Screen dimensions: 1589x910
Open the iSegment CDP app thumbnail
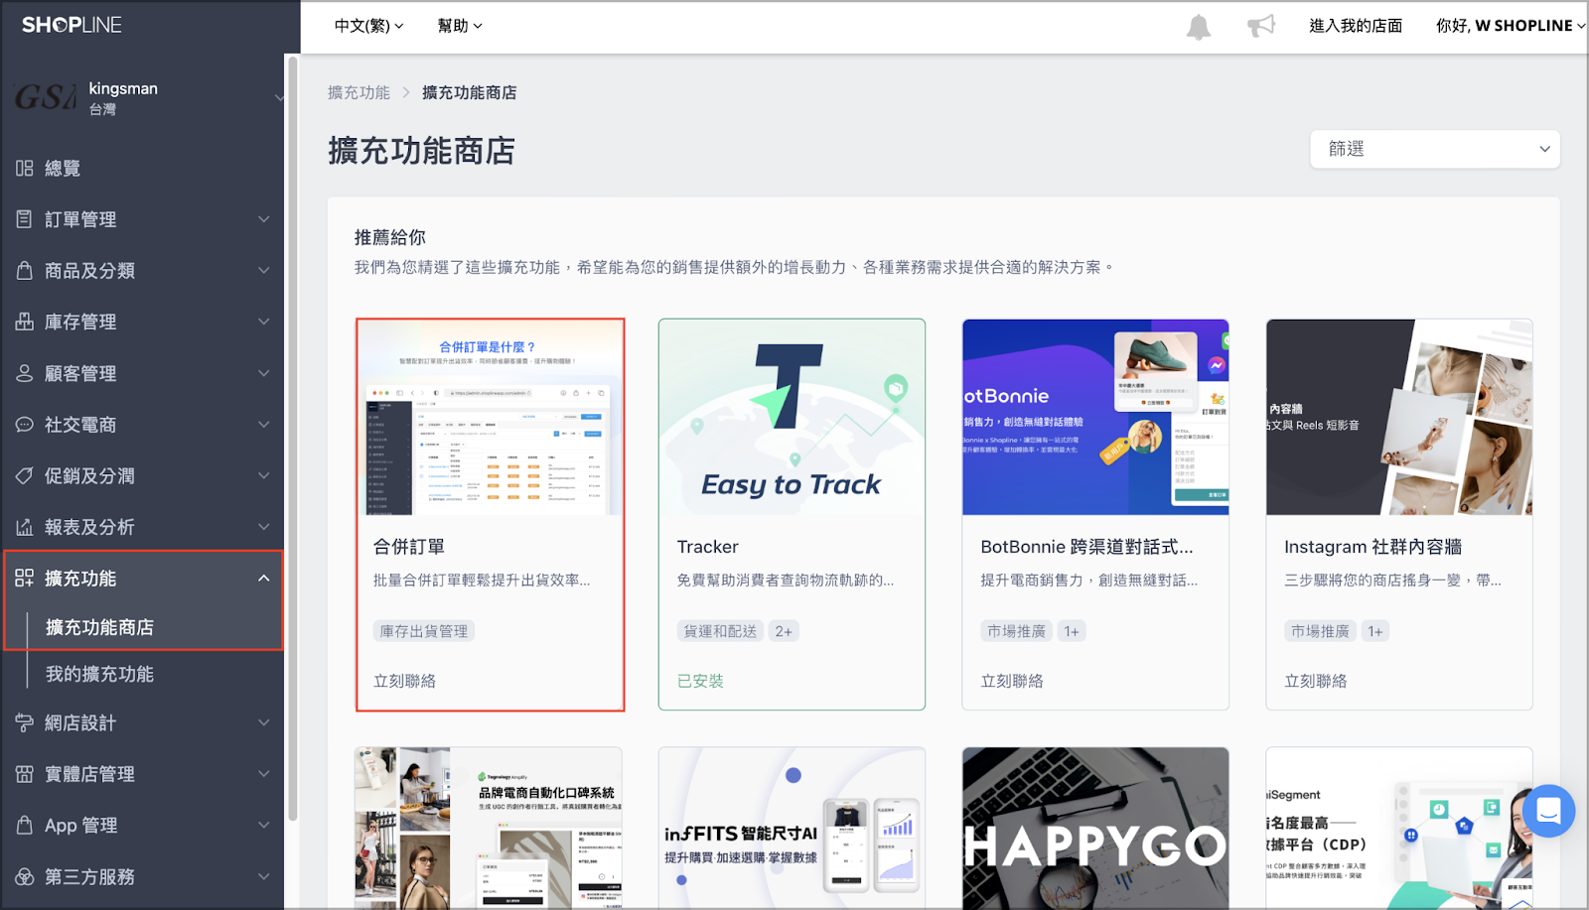(x=1399, y=828)
